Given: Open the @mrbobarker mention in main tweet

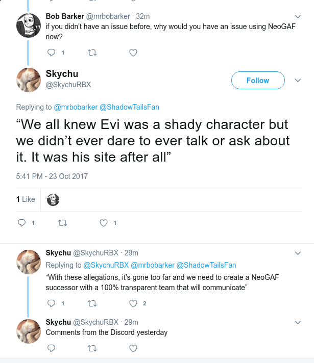Looking at the screenshot, I should (76, 107).
